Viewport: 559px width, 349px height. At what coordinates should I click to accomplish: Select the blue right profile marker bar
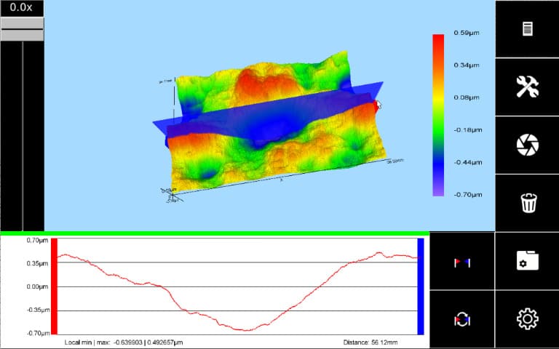tap(420, 286)
